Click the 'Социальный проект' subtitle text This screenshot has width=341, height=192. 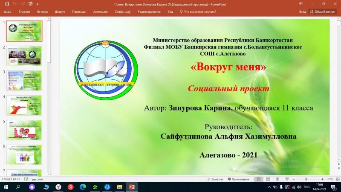tap(228, 88)
